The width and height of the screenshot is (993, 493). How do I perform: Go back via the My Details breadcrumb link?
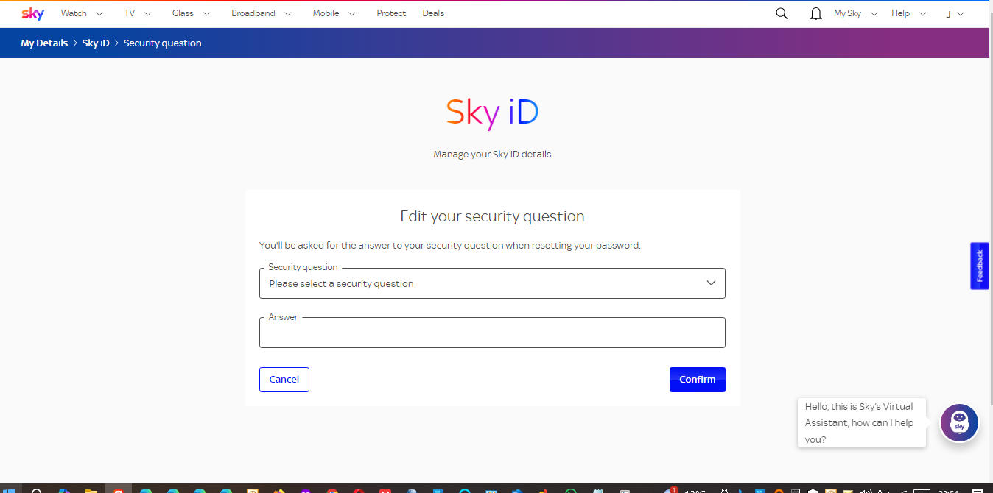coord(44,43)
